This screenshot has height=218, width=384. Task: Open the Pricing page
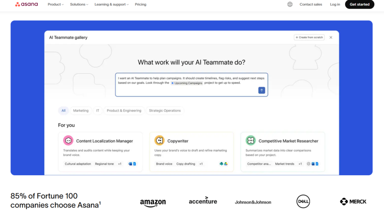coord(141,5)
